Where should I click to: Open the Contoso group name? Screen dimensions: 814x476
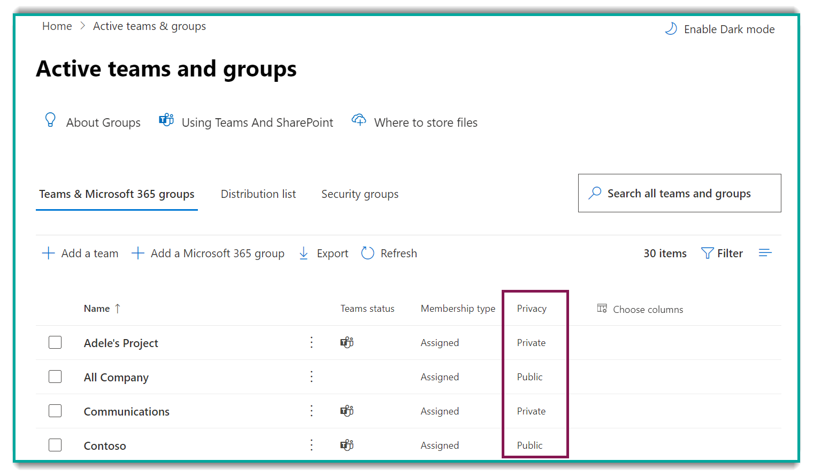click(105, 446)
